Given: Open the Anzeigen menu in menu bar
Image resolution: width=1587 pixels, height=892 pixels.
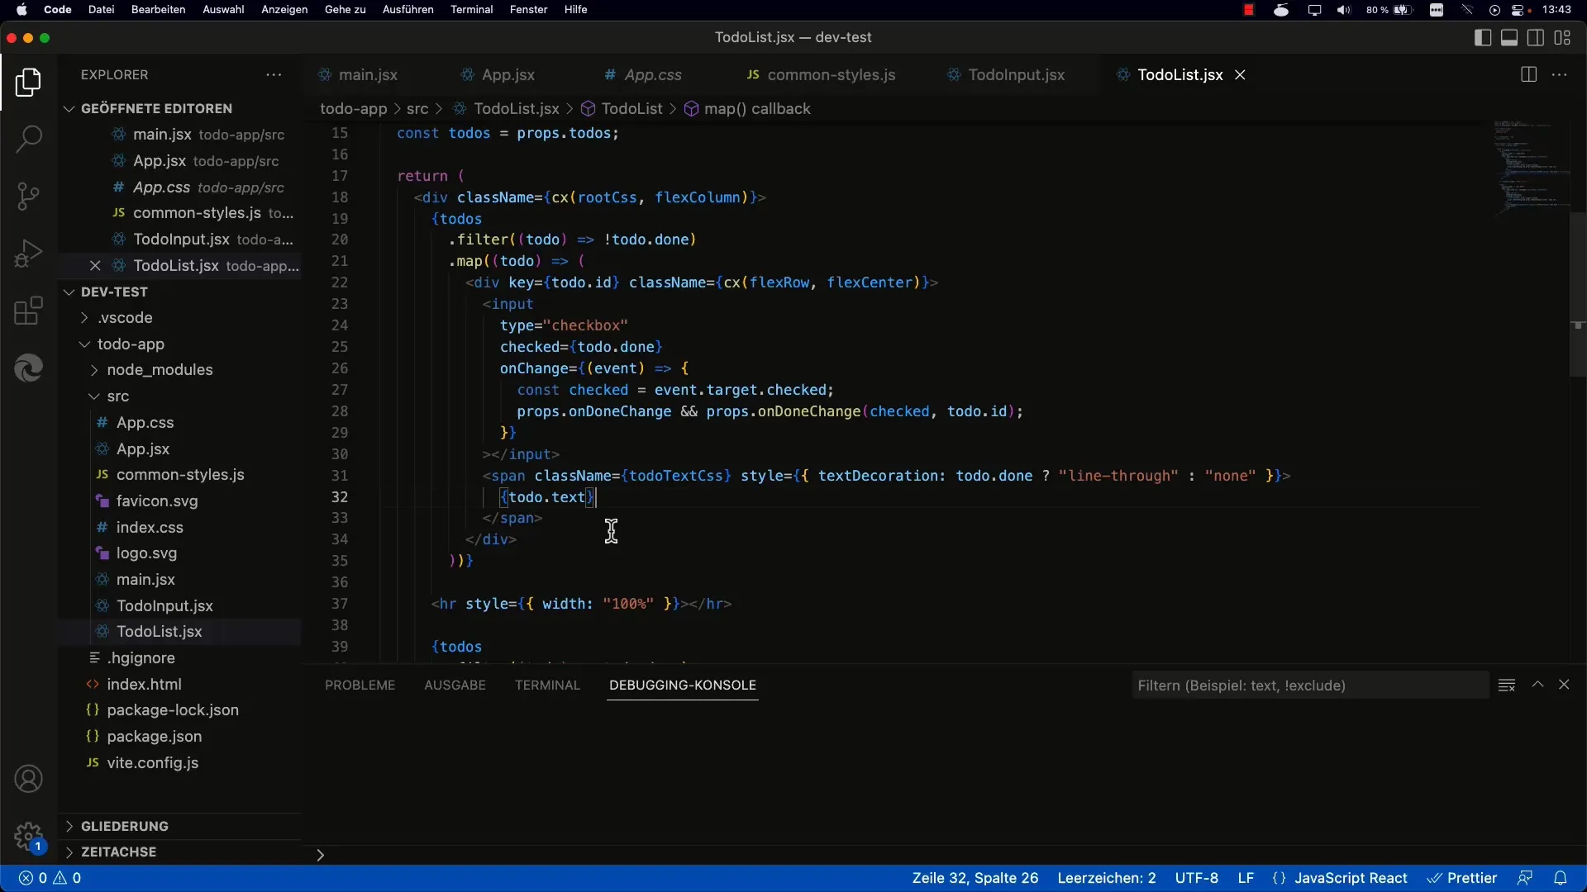Looking at the screenshot, I should [284, 10].
